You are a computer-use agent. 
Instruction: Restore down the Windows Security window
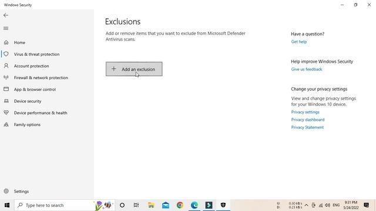[355, 5]
